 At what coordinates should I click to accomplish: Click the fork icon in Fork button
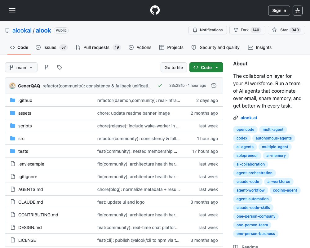(236, 30)
